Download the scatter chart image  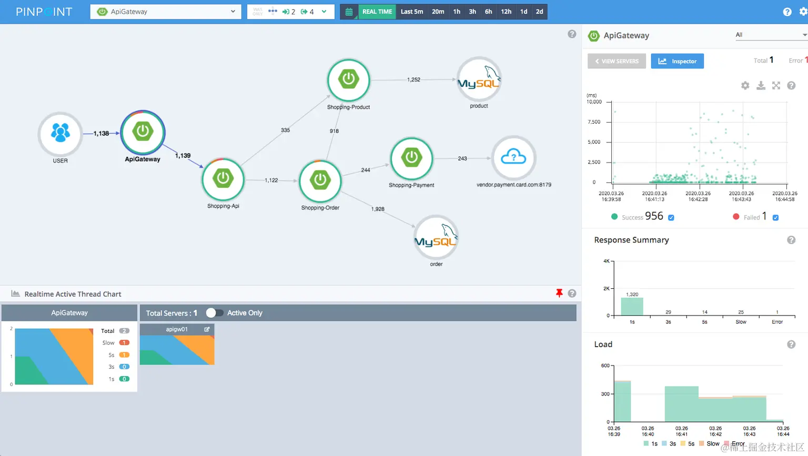[761, 86]
